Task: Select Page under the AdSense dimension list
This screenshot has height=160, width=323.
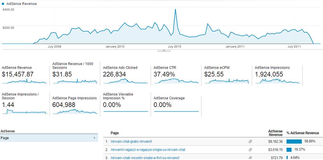Action: (5, 138)
